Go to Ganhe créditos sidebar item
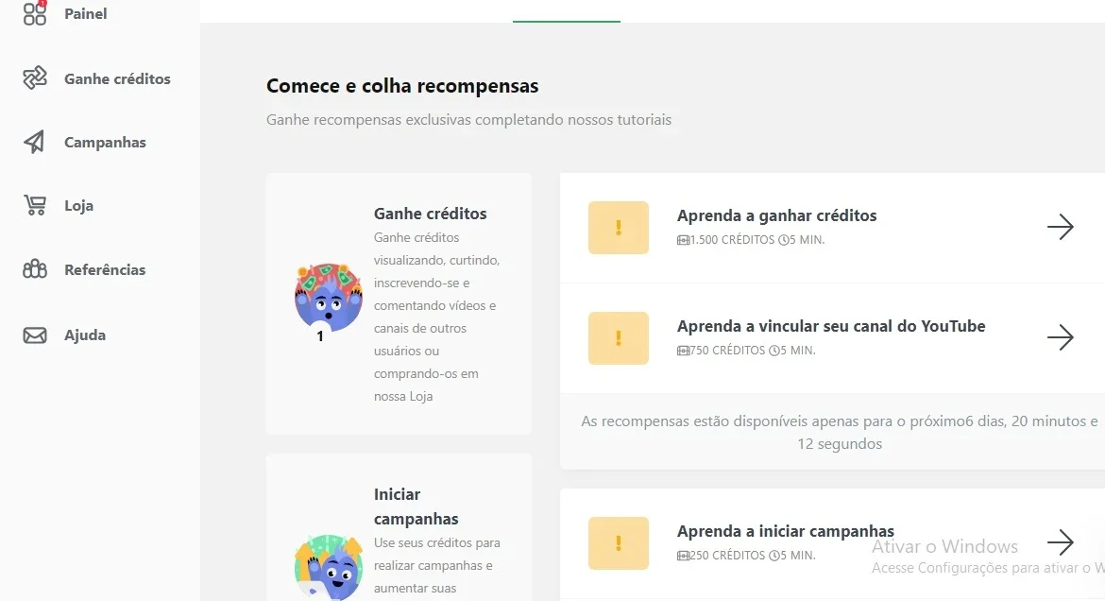The height and width of the screenshot is (601, 1105). pos(117,79)
